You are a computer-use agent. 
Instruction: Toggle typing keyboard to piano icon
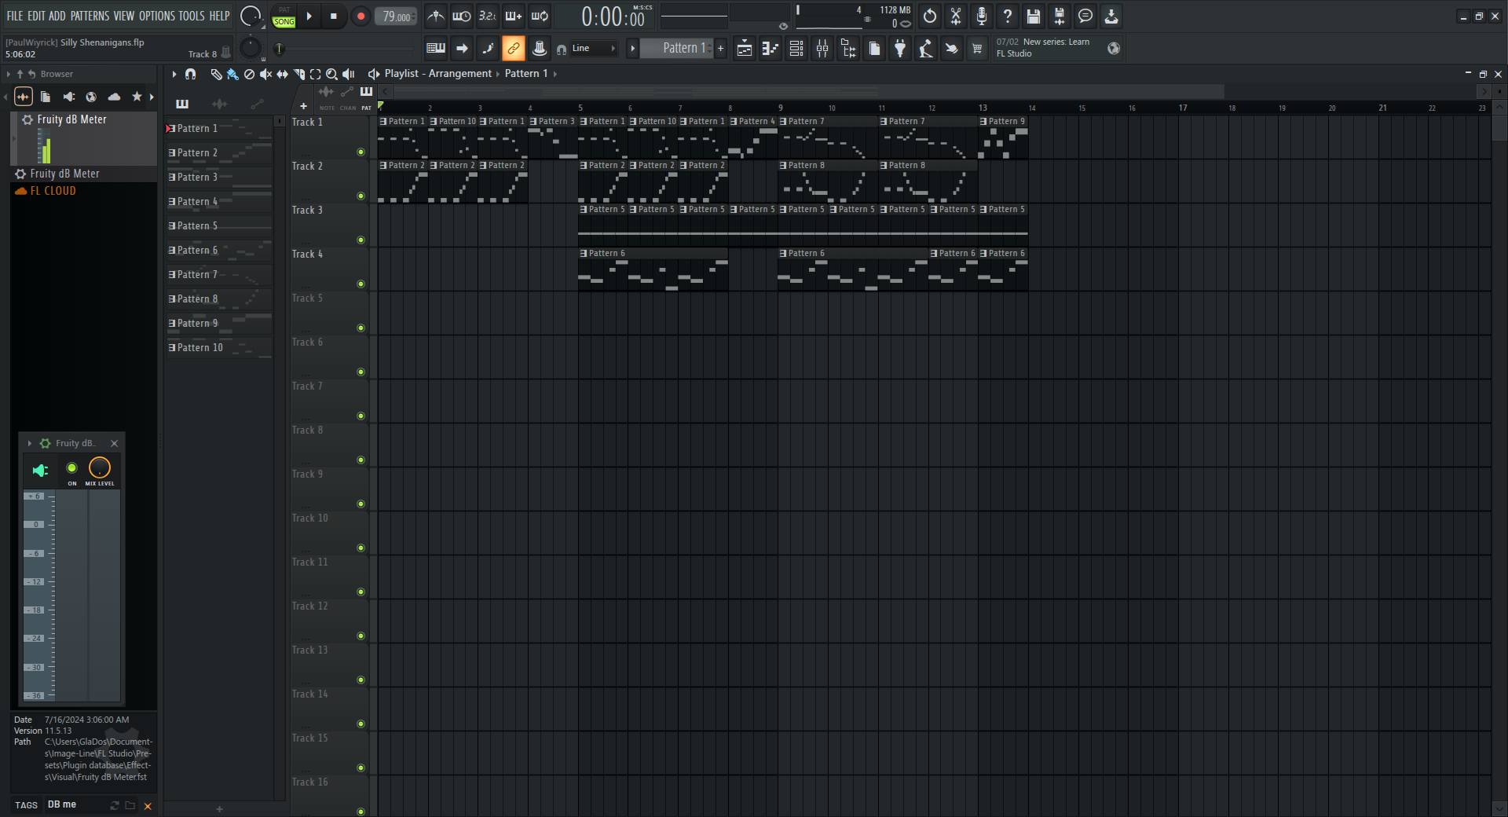pyautogui.click(x=436, y=49)
